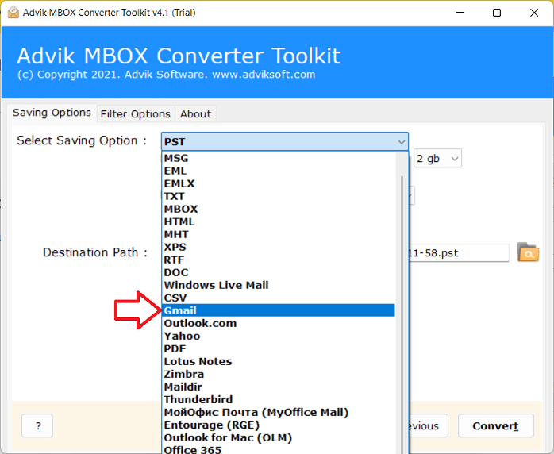
Task: Select Windows Live Mail option
Action: (x=279, y=285)
